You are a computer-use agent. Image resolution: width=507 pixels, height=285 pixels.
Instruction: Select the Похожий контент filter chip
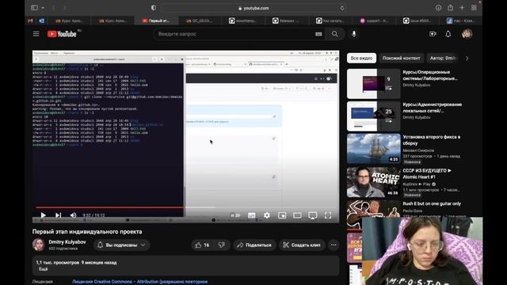click(x=402, y=58)
